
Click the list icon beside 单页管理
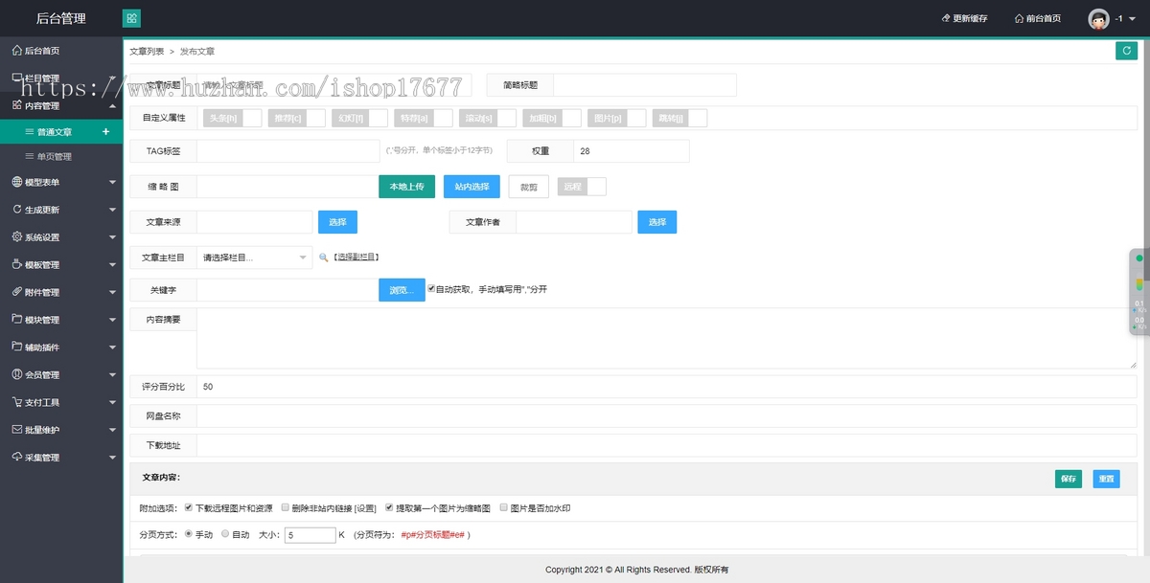(x=30, y=156)
